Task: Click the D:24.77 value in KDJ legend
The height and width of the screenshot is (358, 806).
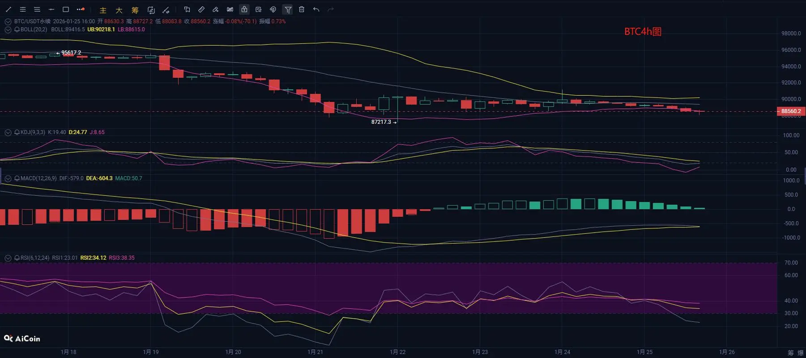Action: (x=78, y=132)
